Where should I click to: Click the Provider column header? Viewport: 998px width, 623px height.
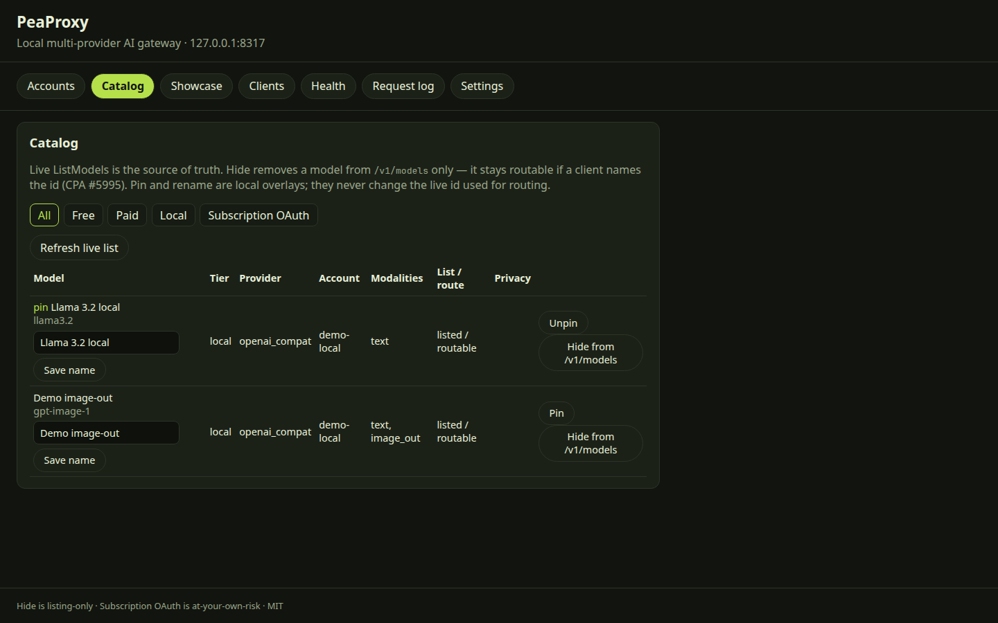click(x=260, y=278)
